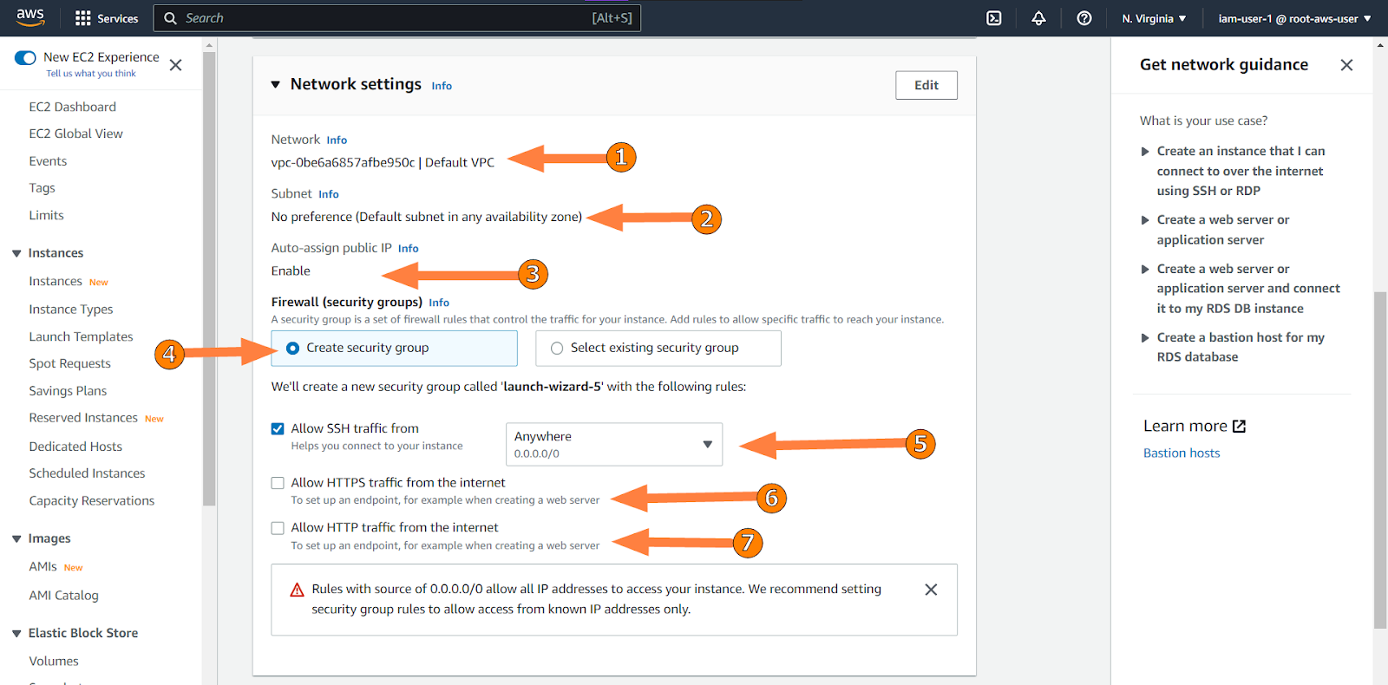This screenshot has height=685, width=1388.
Task: Click the search magnifier icon
Action: (x=170, y=18)
